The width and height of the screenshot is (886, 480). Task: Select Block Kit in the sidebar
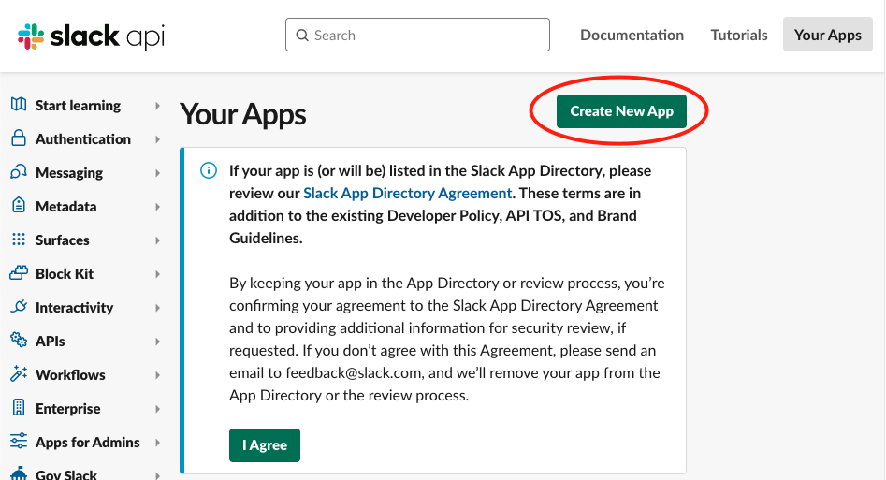(x=65, y=273)
